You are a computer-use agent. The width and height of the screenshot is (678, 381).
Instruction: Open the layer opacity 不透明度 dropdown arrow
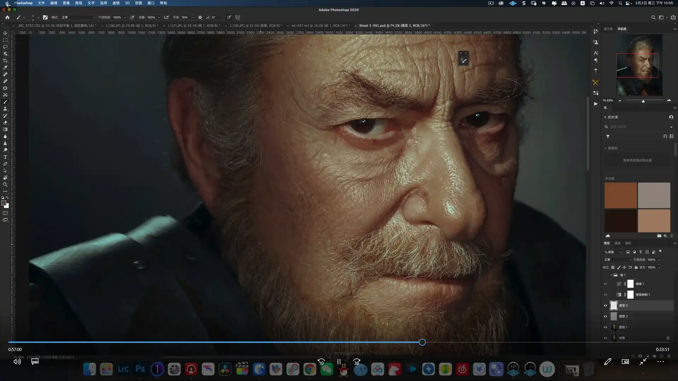click(x=659, y=260)
